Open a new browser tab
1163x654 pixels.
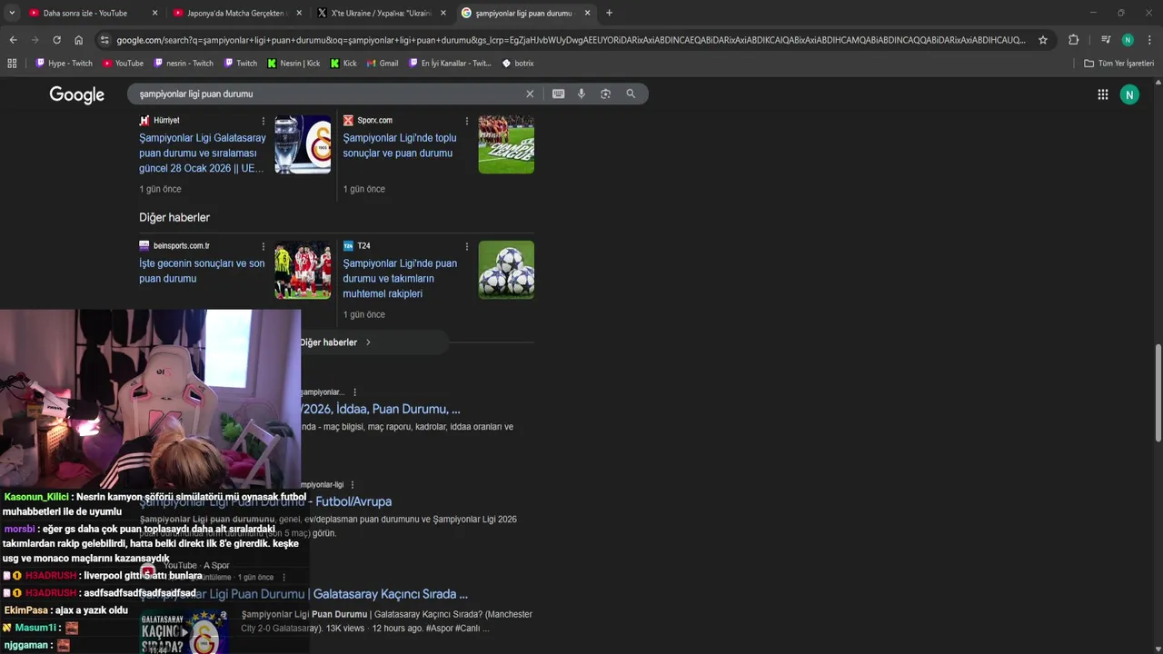tap(609, 13)
